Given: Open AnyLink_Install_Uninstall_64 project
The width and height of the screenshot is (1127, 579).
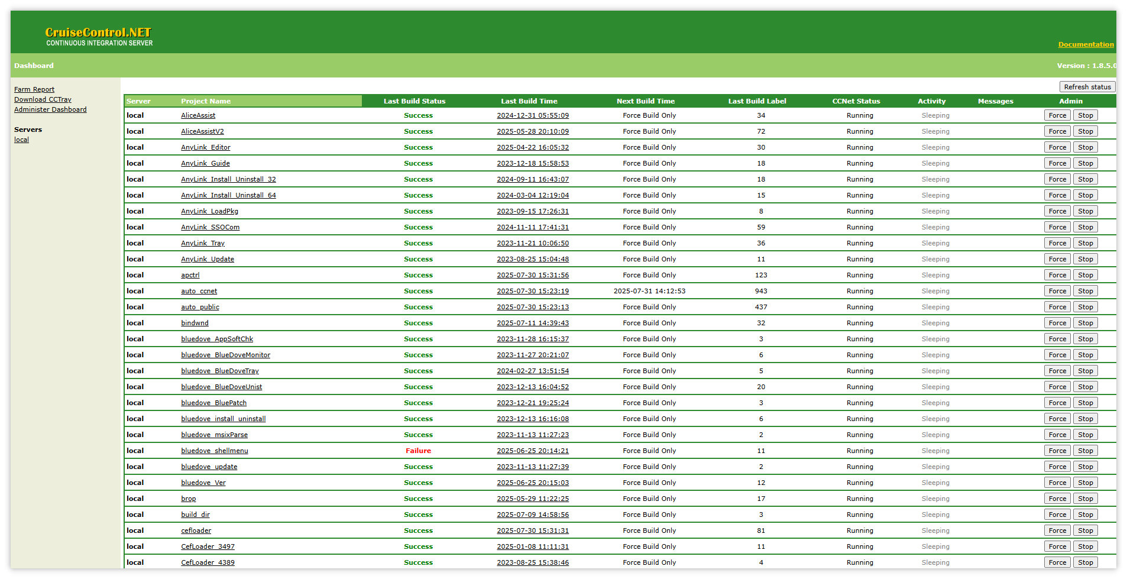Looking at the screenshot, I should pyautogui.click(x=228, y=195).
